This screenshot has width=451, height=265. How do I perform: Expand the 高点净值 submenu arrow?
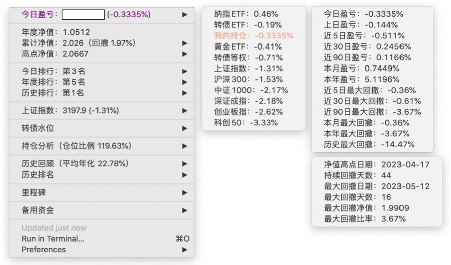pyautogui.click(x=184, y=54)
